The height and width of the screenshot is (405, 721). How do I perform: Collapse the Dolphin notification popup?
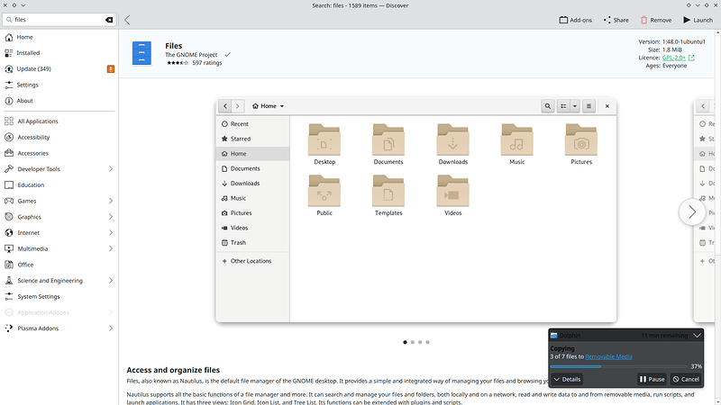(697, 335)
